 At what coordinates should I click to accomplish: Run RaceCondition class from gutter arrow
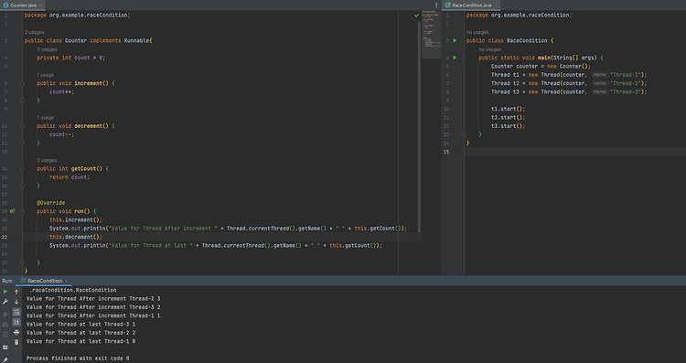click(455, 40)
